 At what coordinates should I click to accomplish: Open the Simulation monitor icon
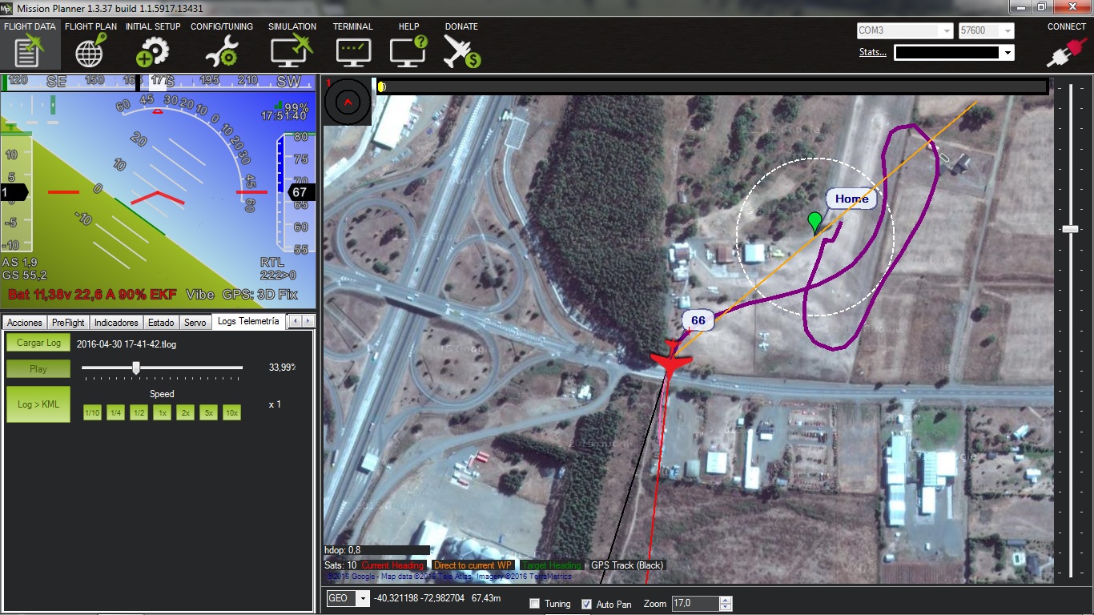[292, 52]
